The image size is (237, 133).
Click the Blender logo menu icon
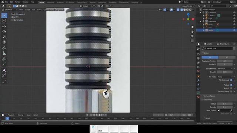[3, 2]
